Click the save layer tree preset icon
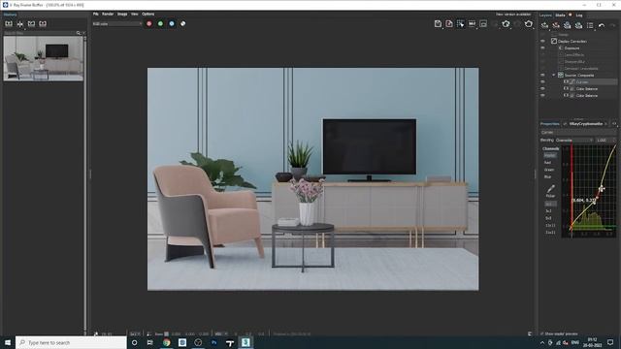 pyautogui.click(x=567, y=25)
